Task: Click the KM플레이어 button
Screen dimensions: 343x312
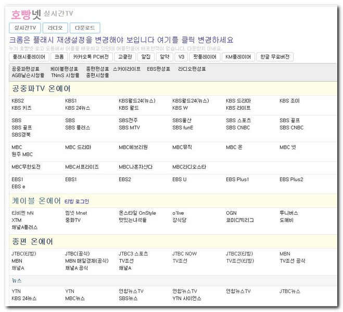Action: tap(238, 57)
